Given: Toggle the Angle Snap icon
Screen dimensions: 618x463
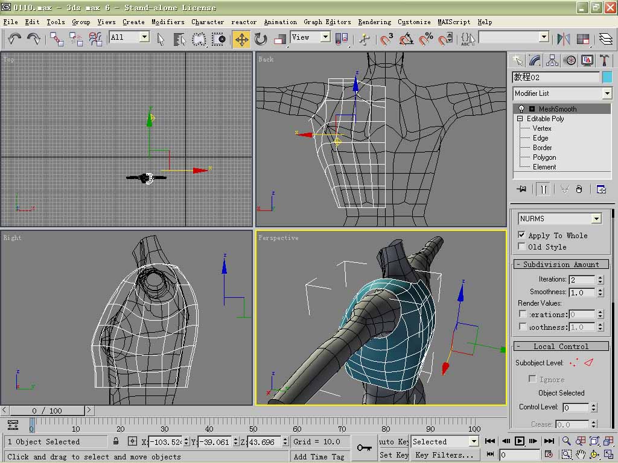Looking at the screenshot, I should (406, 39).
